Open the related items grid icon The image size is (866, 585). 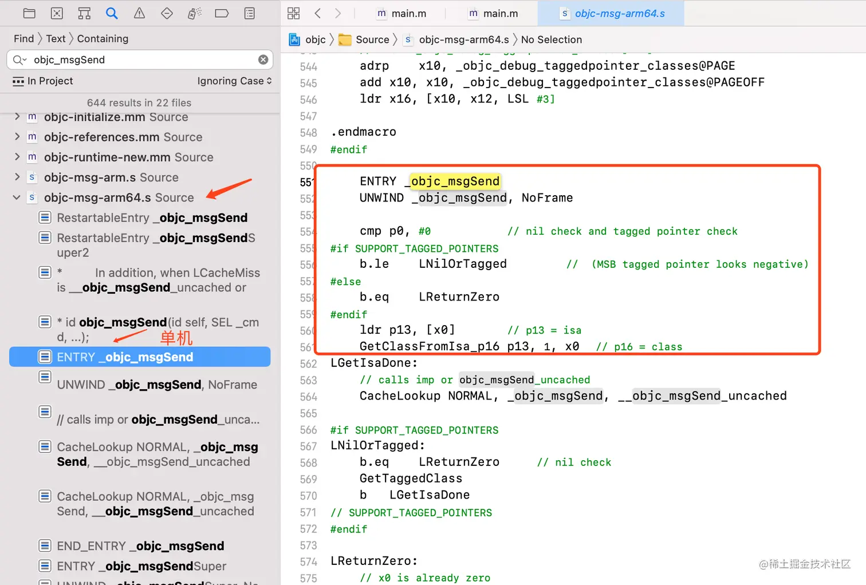coord(294,13)
